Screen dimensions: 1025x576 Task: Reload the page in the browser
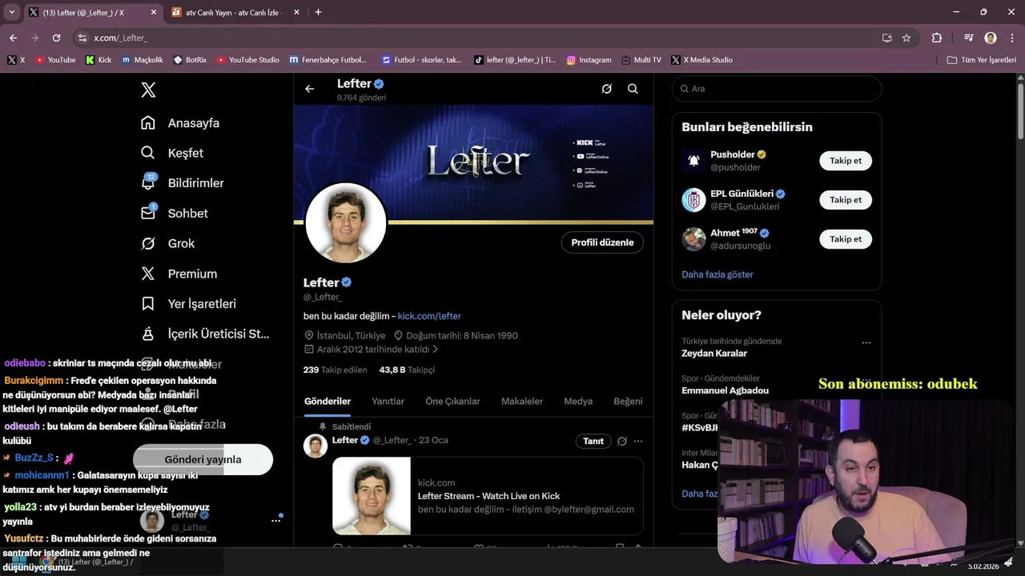click(56, 38)
